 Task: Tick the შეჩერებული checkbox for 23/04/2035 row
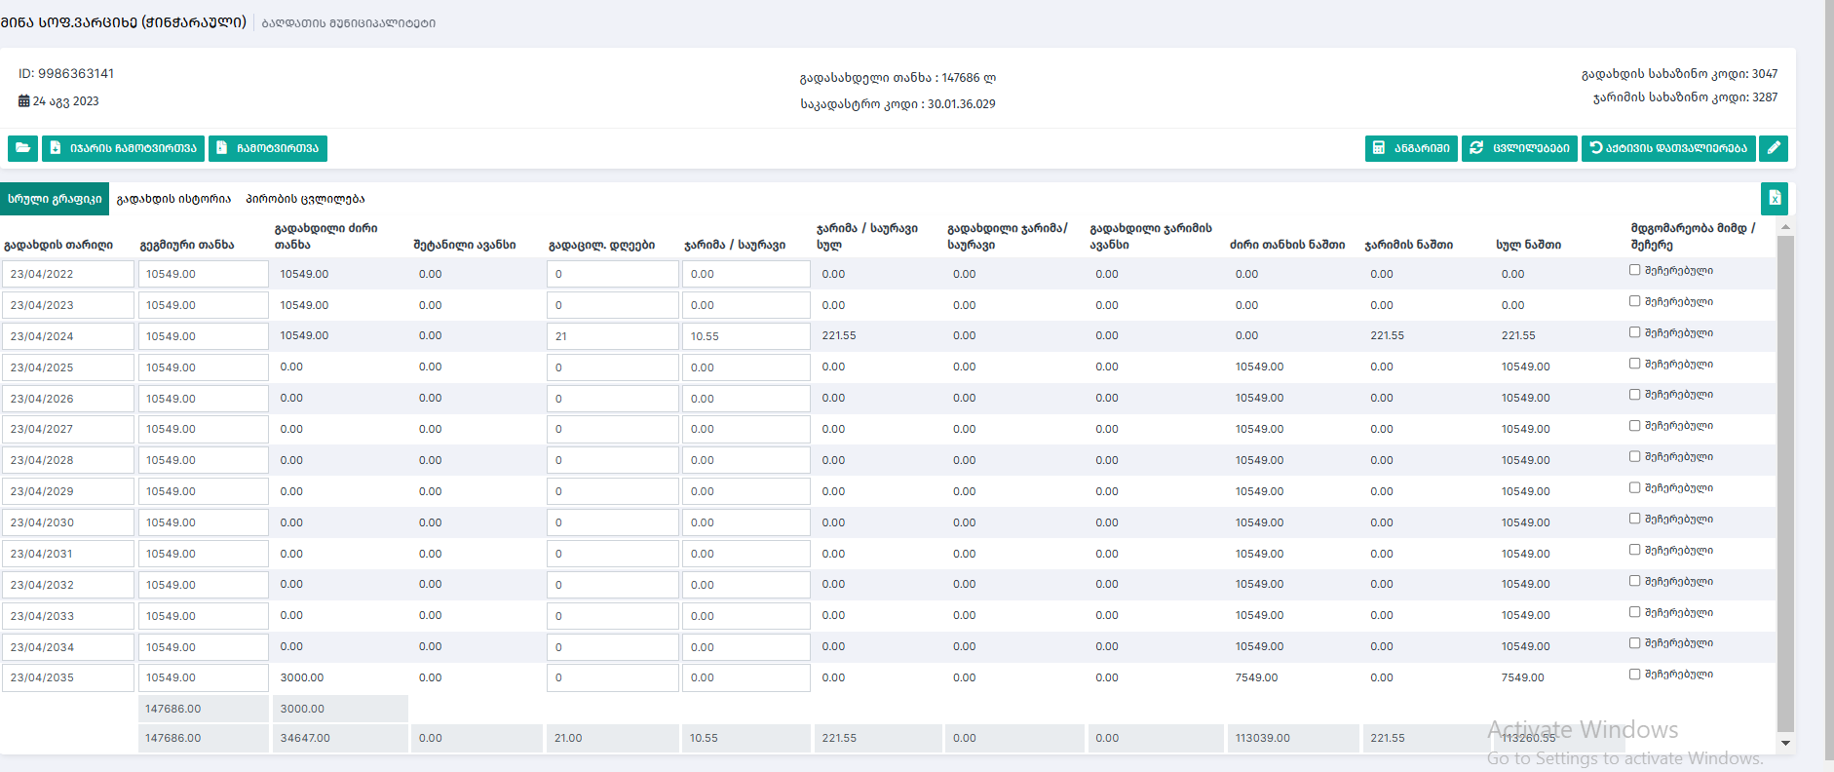[1634, 675]
